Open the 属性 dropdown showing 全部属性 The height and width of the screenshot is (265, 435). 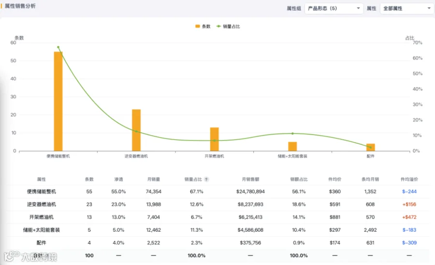pyautogui.click(x=406, y=8)
